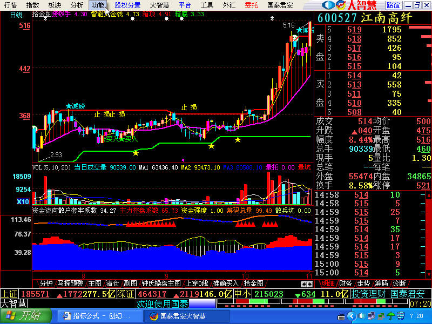Click the 07:20 status bar clock
Image resolution: width=432 pixels, height=324 pixels.
pyautogui.click(x=421, y=304)
